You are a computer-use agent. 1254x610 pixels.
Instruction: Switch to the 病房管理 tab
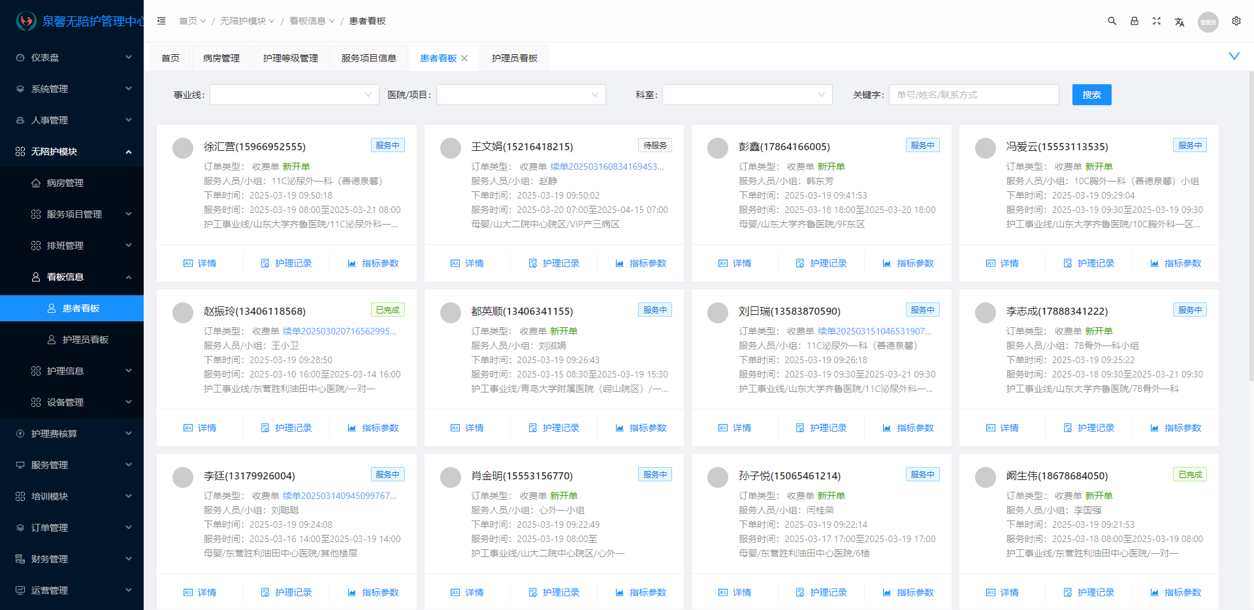[221, 58]
